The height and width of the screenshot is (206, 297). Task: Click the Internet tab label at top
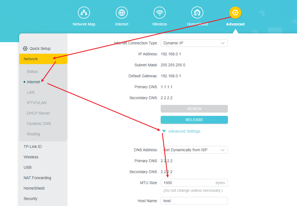(121, 24)
